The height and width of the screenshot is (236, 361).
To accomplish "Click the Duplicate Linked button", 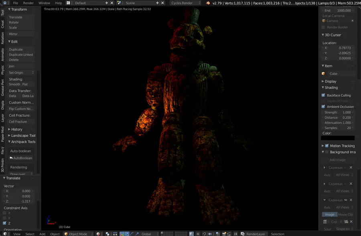I will 21,55.
